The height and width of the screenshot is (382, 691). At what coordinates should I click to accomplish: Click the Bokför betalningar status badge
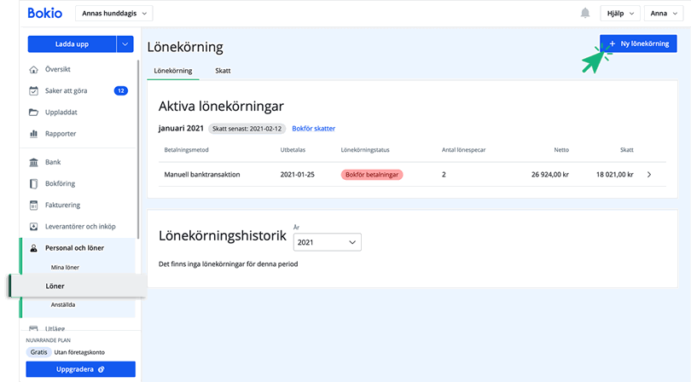372,175
